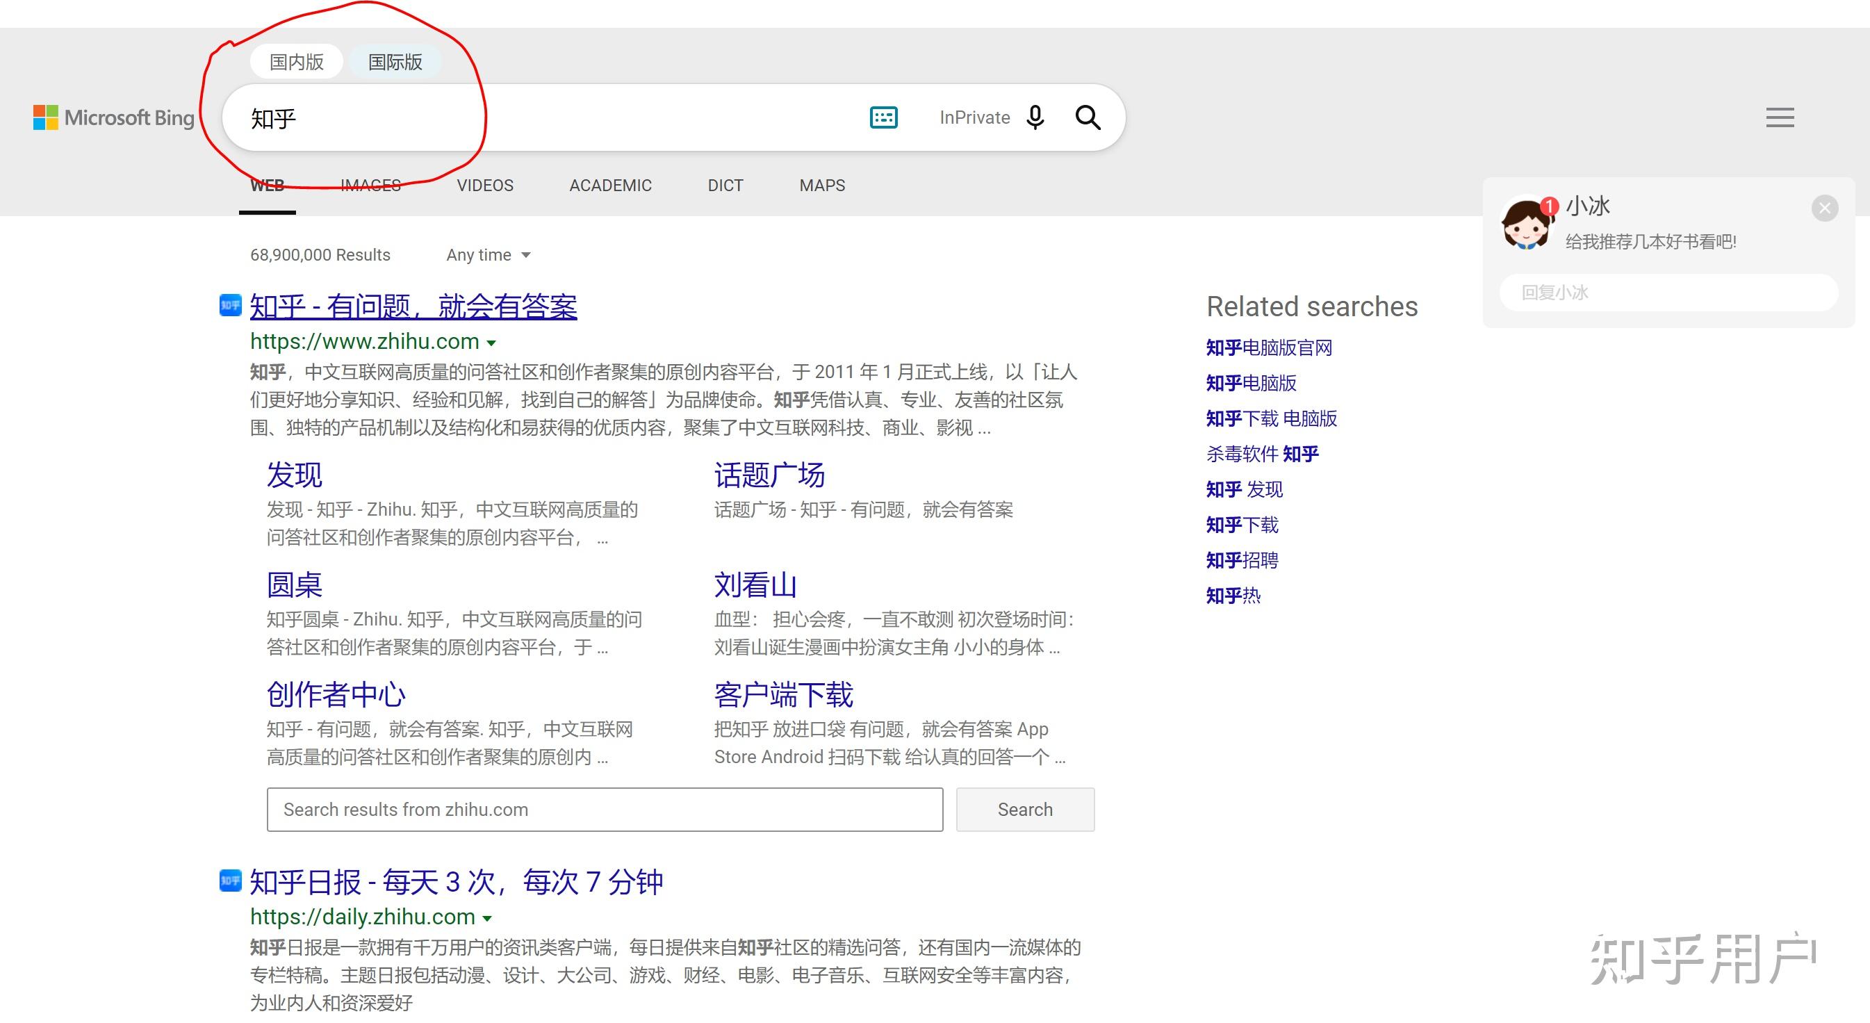Click the magnifier search icon
This screenshot has width=1870, height=1023.
(x=1088, y=117)
